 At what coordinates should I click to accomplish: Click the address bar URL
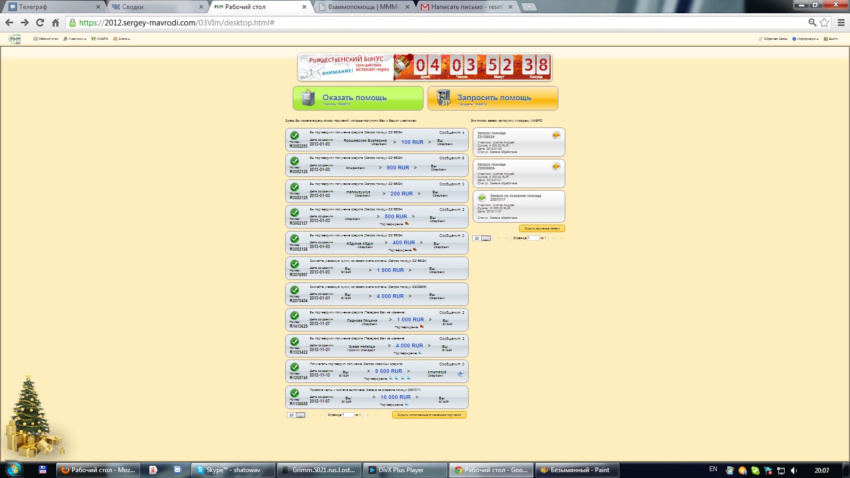click(177, 23)
